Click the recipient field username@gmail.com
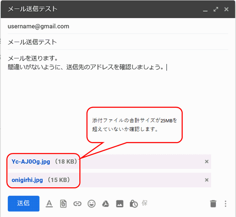 click(118, 26)
